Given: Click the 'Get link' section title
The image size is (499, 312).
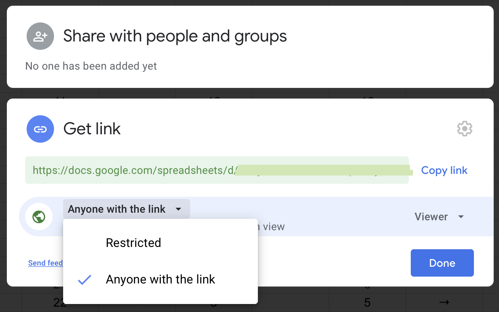Looking at the screenshot, I should tap(92, 129).
